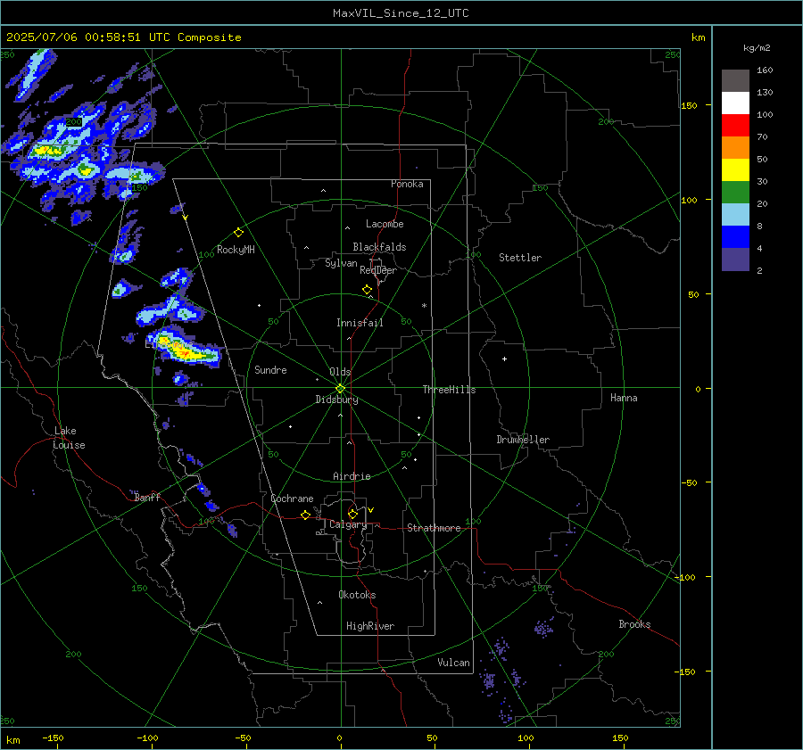Click the yellow v marker north of RockyMH
This screenshot has width=803, height=750.
coord(186,218)
